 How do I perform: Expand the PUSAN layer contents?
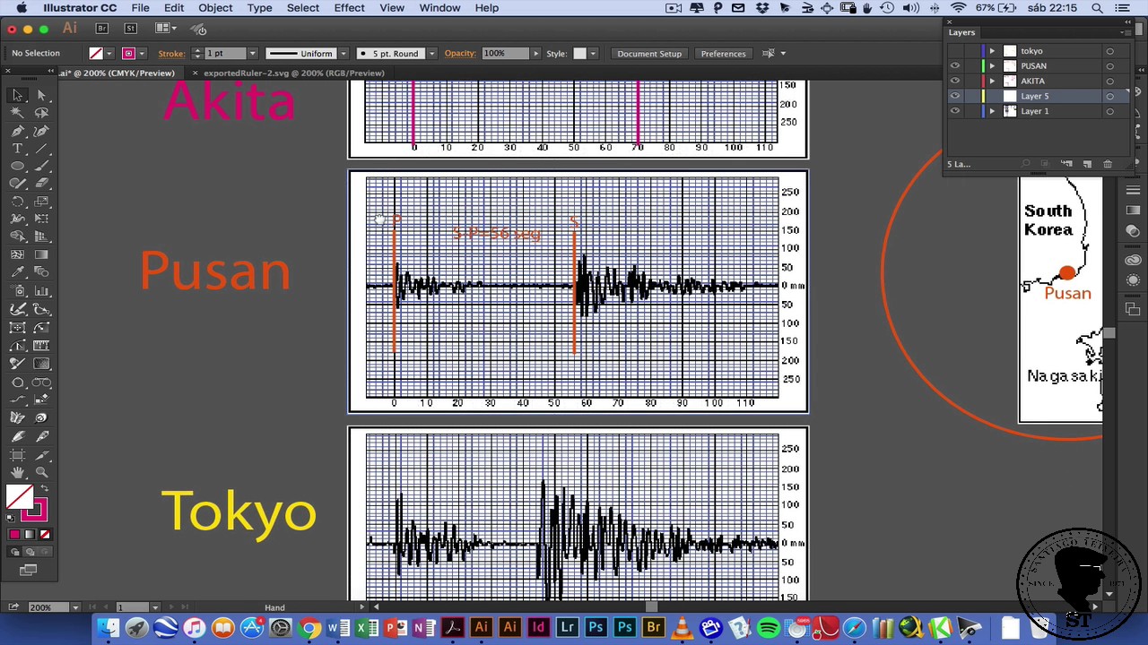[992, 66]
